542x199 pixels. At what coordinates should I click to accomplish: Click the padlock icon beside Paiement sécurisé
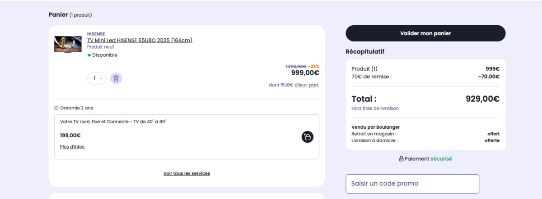point(401,159)
